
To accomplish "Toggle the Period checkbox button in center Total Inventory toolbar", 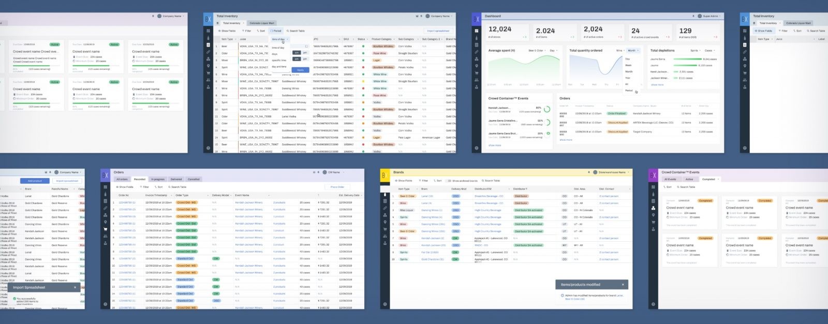I will (x=276, y=31).
